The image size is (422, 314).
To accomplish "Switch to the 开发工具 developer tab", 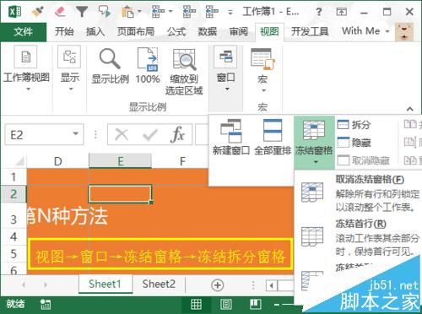I will [x=310, y=31].
